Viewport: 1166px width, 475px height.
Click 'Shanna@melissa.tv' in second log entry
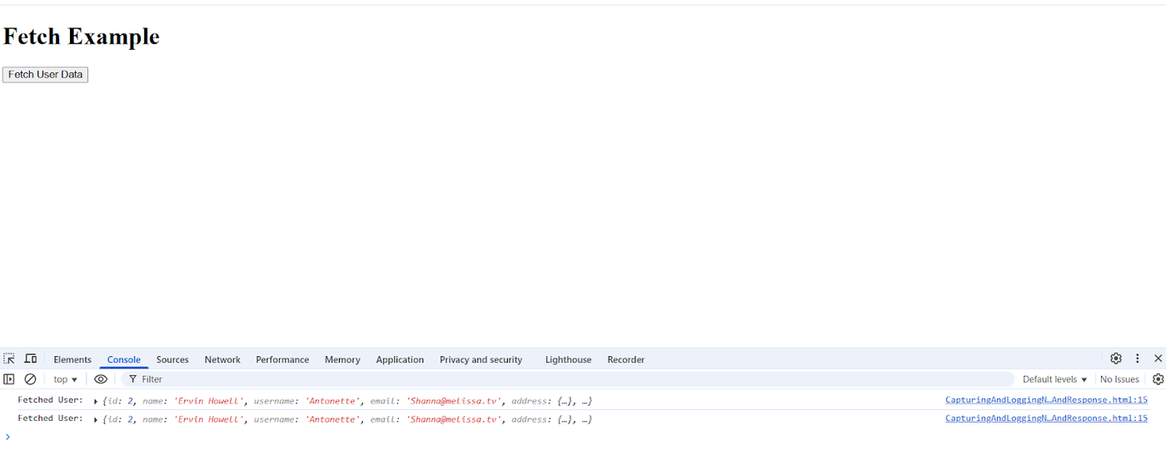(454, 419)
